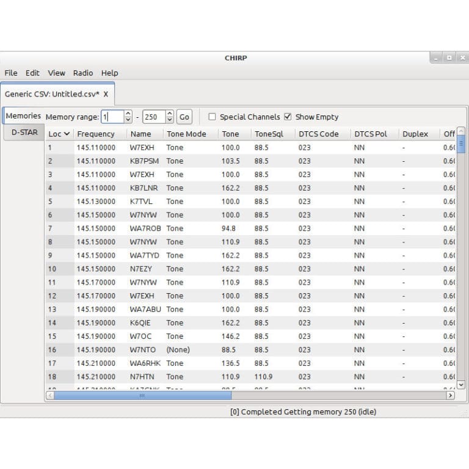
Task: Switch to the D-STAR tab
Action: [x=24, y=132]
